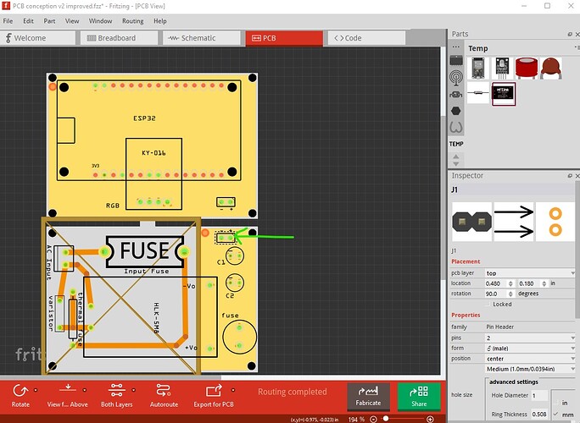Zoom out with minus magnifier icon
This screenshot has width=580, height=423.
click(x=374, y=420)
